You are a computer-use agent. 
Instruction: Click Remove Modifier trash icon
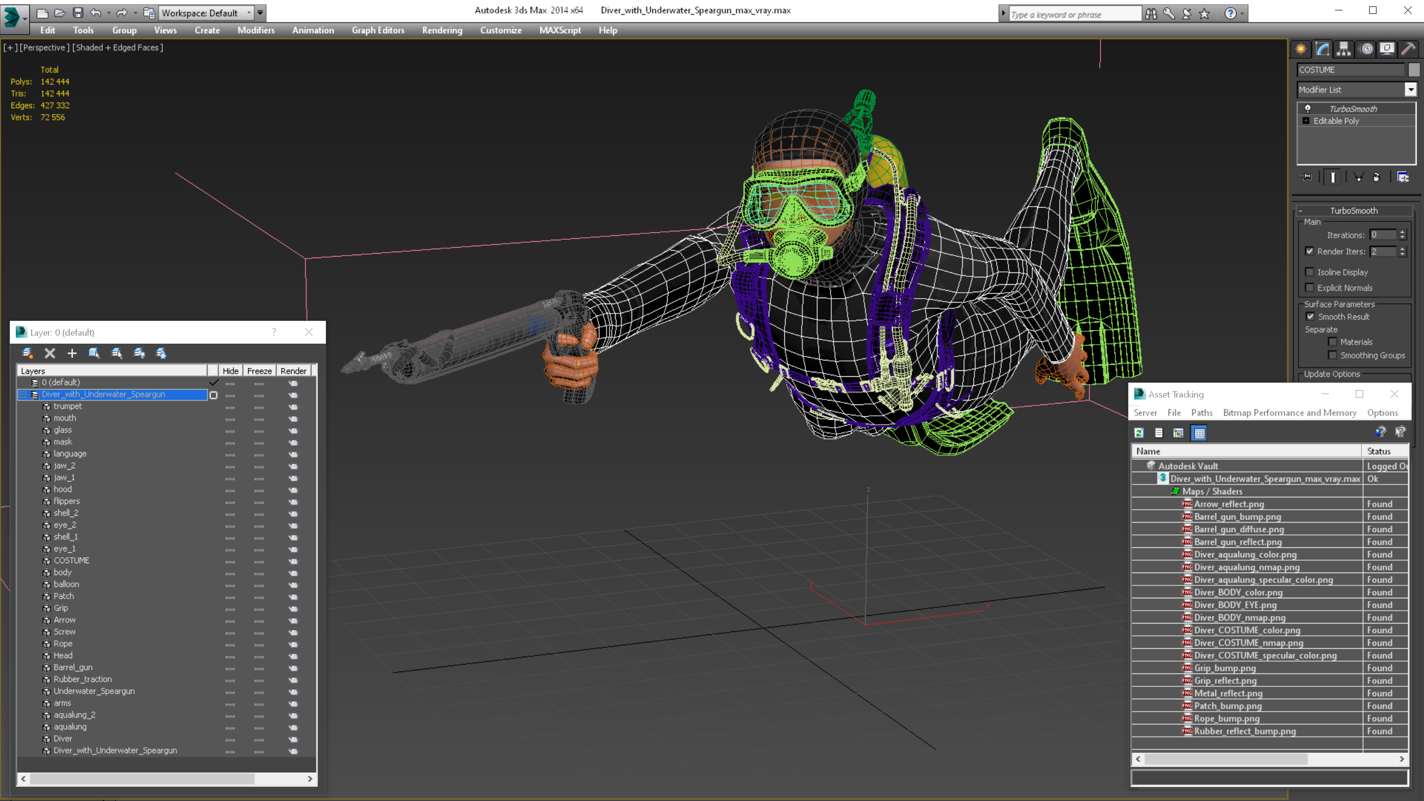[1377, 178]
